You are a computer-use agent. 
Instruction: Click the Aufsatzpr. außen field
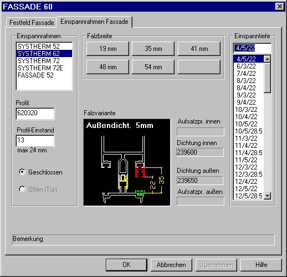click(x=201, y=201)
